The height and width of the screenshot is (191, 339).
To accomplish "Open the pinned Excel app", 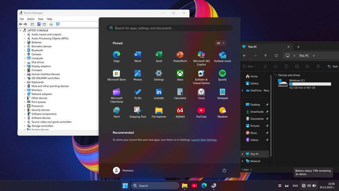I will [159, 57].
